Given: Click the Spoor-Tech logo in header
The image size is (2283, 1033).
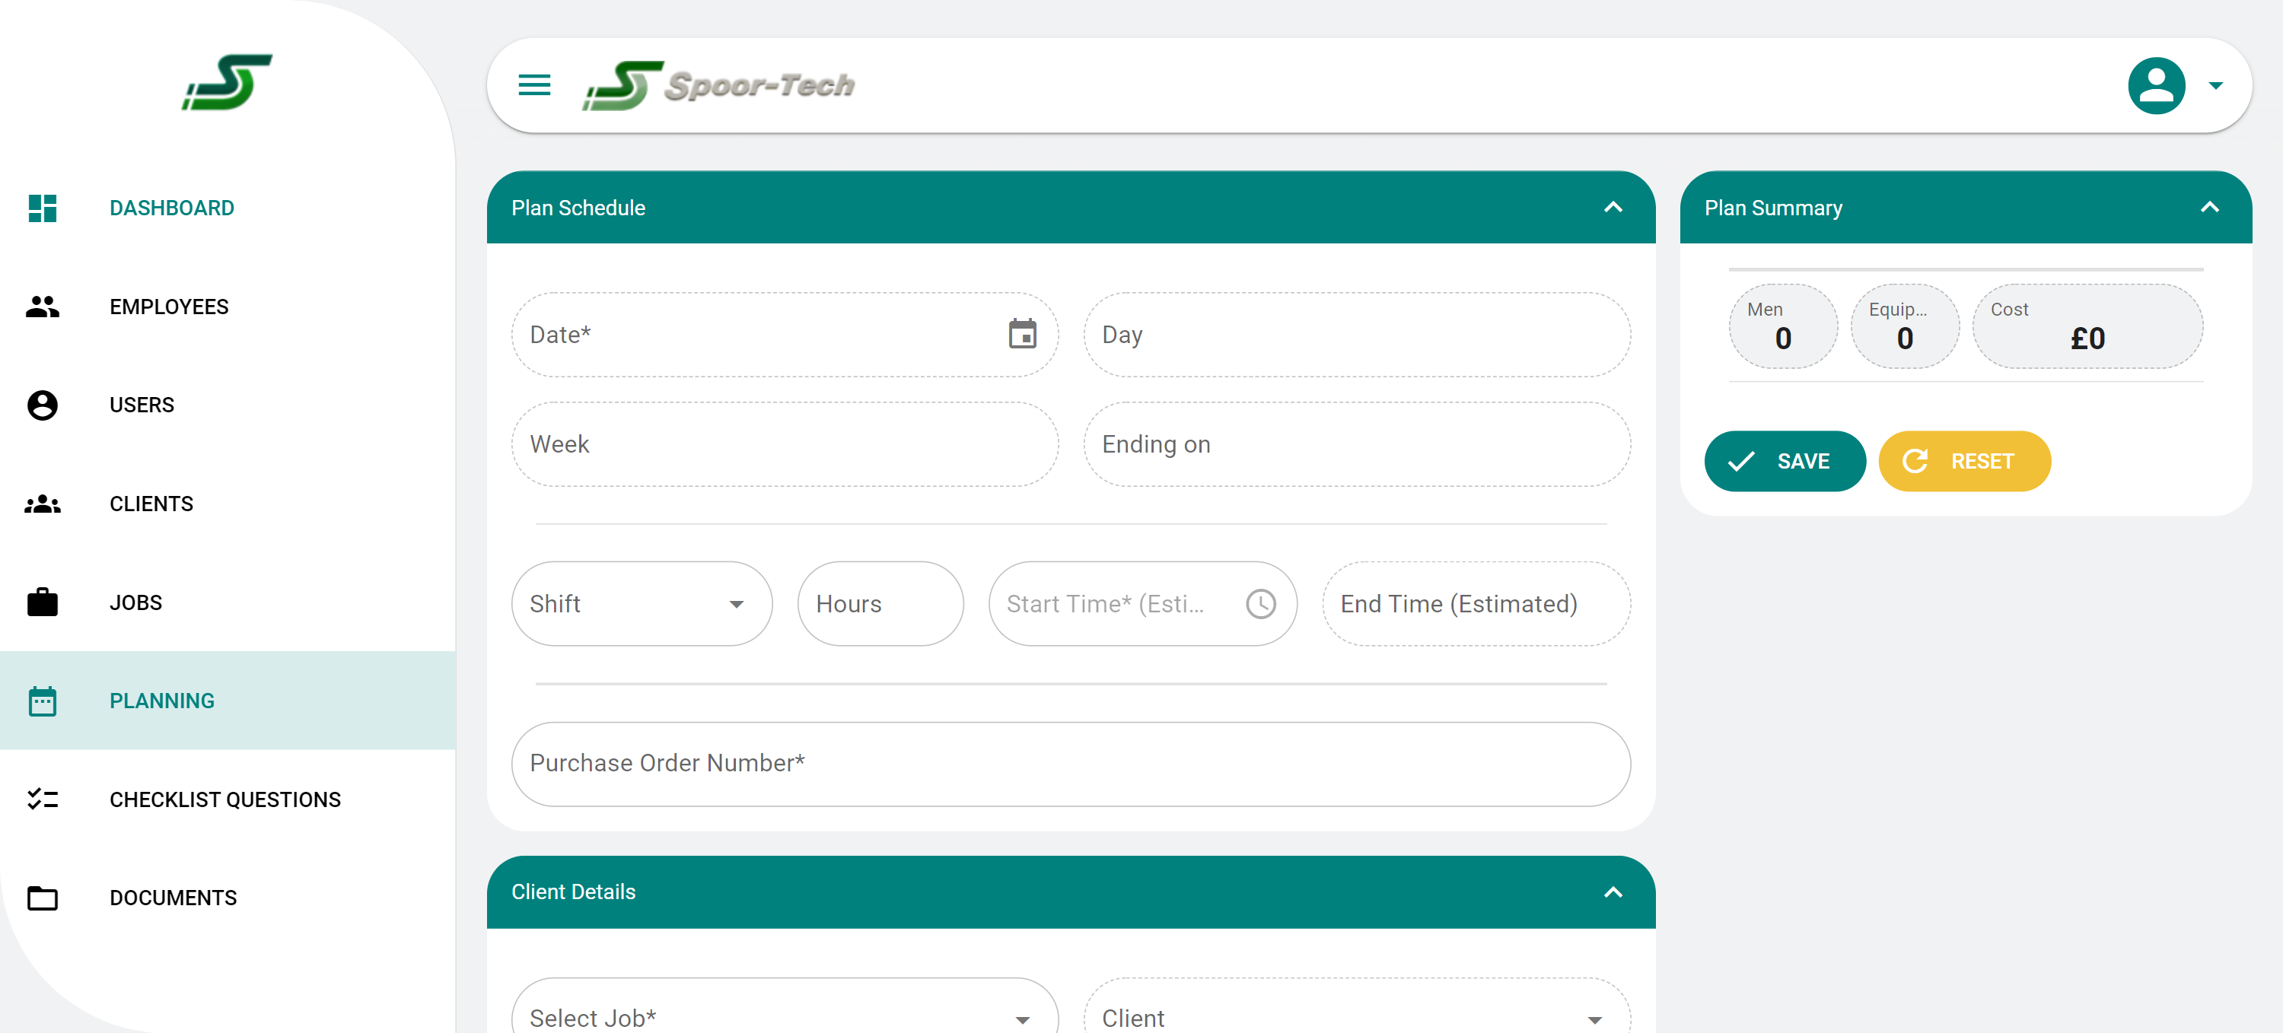Looking at the screenshot, I should 718,85.
